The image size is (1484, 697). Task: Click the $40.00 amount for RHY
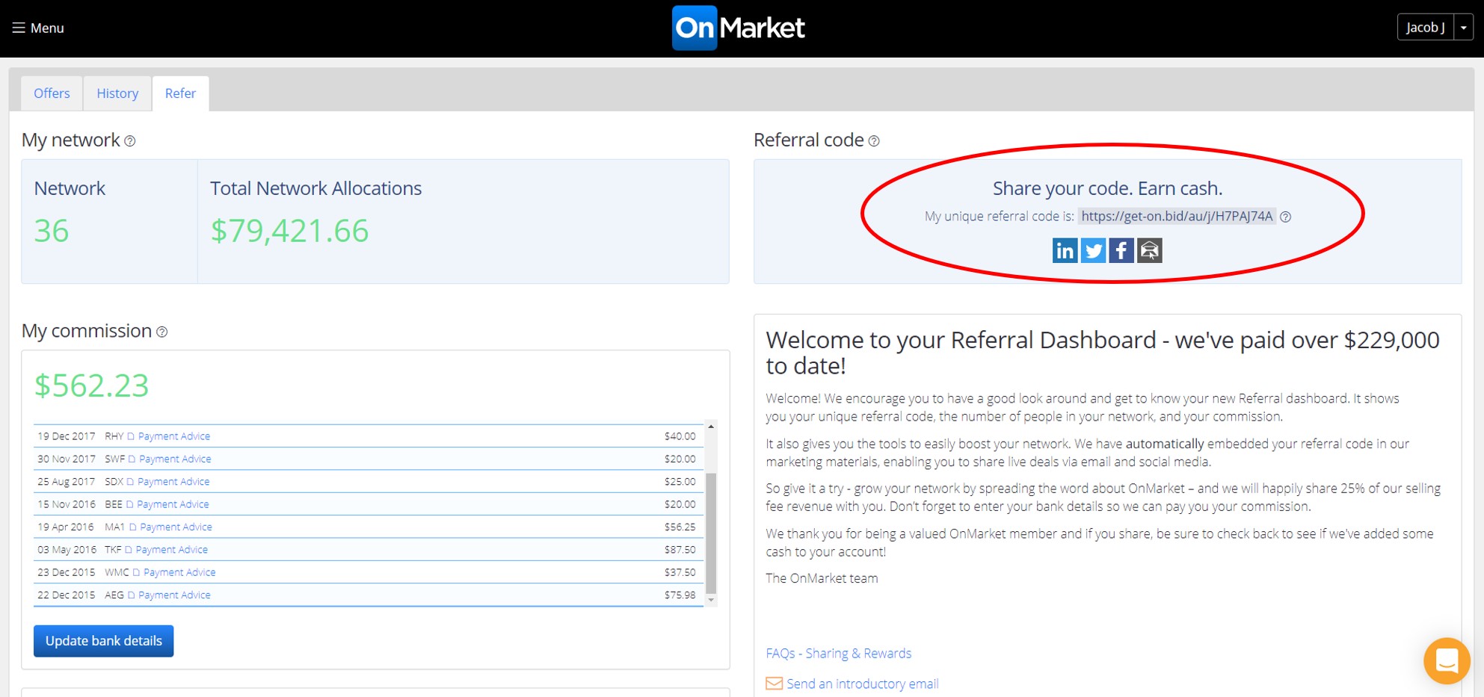tap(680, 436)
